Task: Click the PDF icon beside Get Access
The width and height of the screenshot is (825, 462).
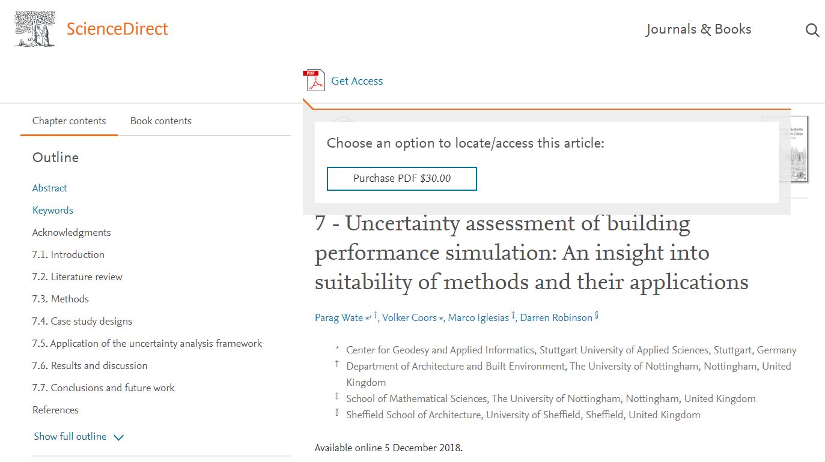Action: [x=314, y=80]
